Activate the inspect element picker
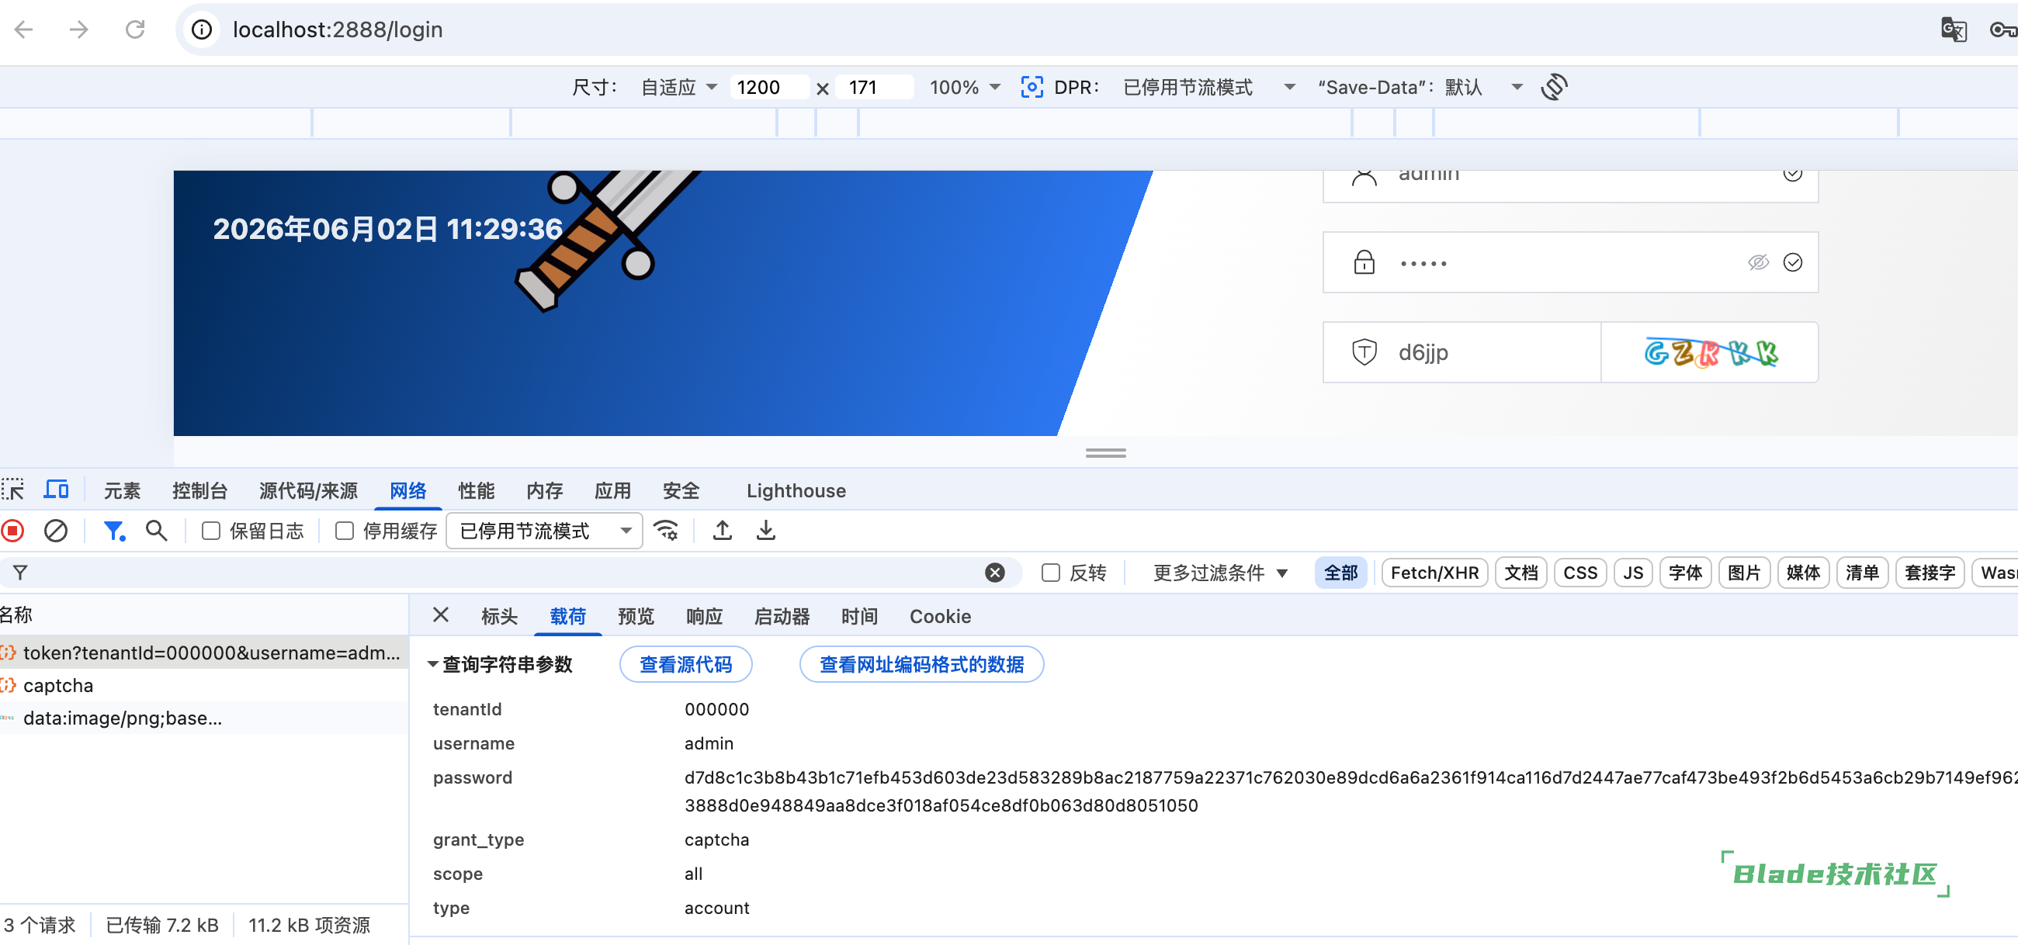 coord(13,490)
